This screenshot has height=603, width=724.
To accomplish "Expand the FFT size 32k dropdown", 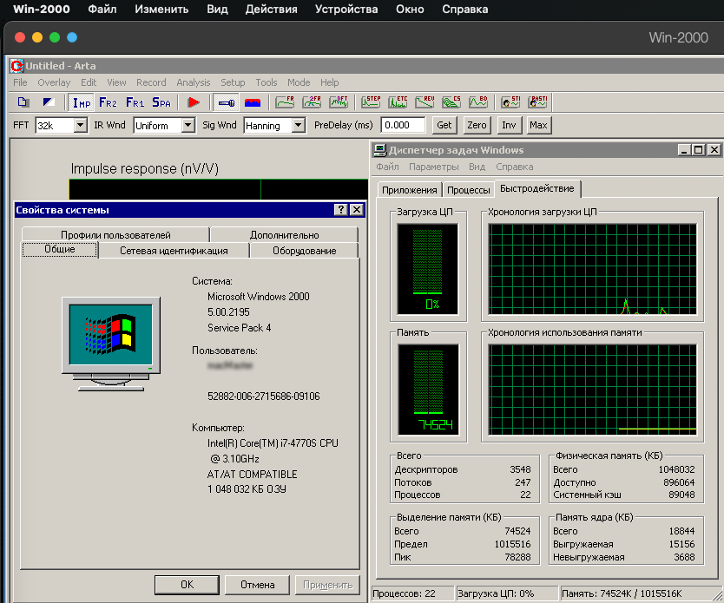I will (81, 125).
